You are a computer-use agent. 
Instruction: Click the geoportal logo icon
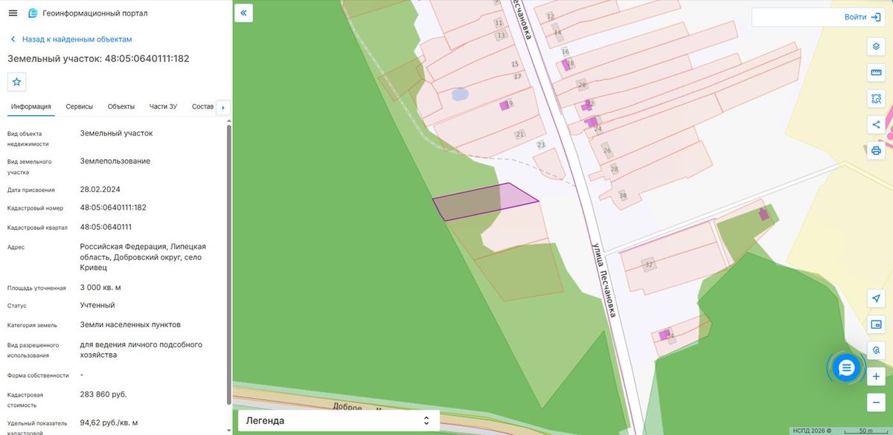click(x=32, y=13)
